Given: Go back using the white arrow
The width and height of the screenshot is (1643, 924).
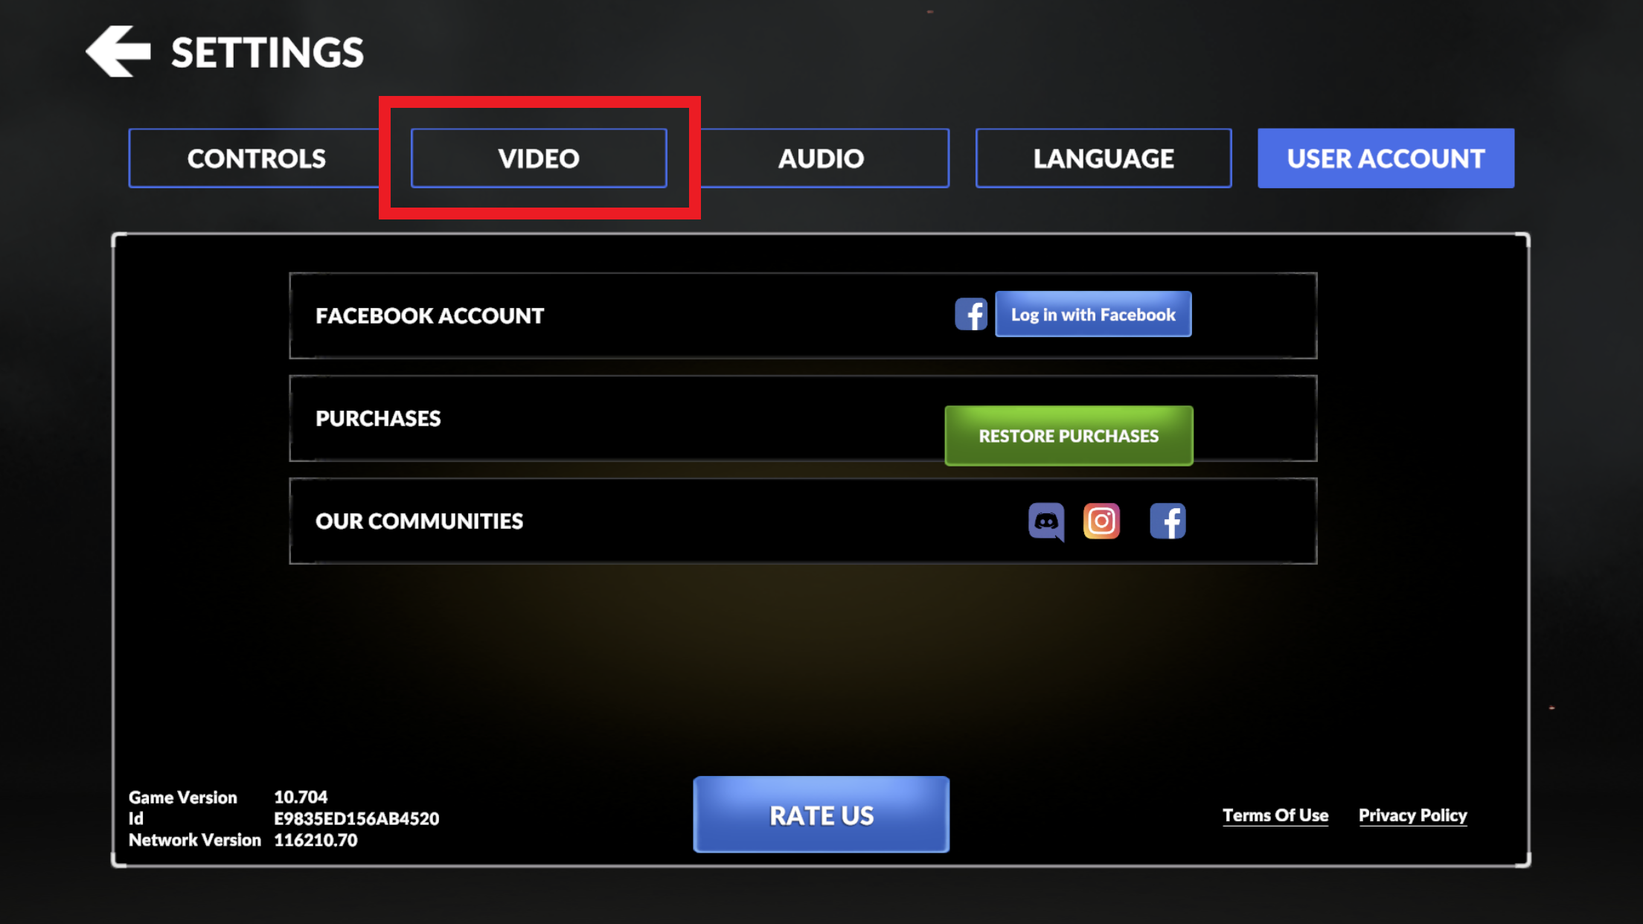Looking at the screenshot, I should [118, 51].
